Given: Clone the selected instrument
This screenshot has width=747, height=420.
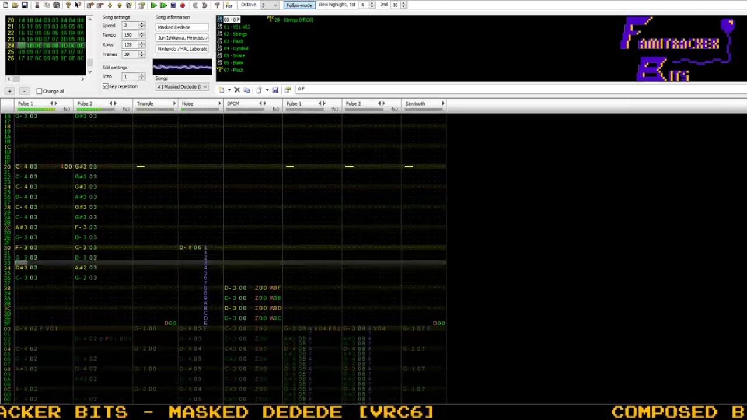Looking at the screenshot, I should 247,90.
